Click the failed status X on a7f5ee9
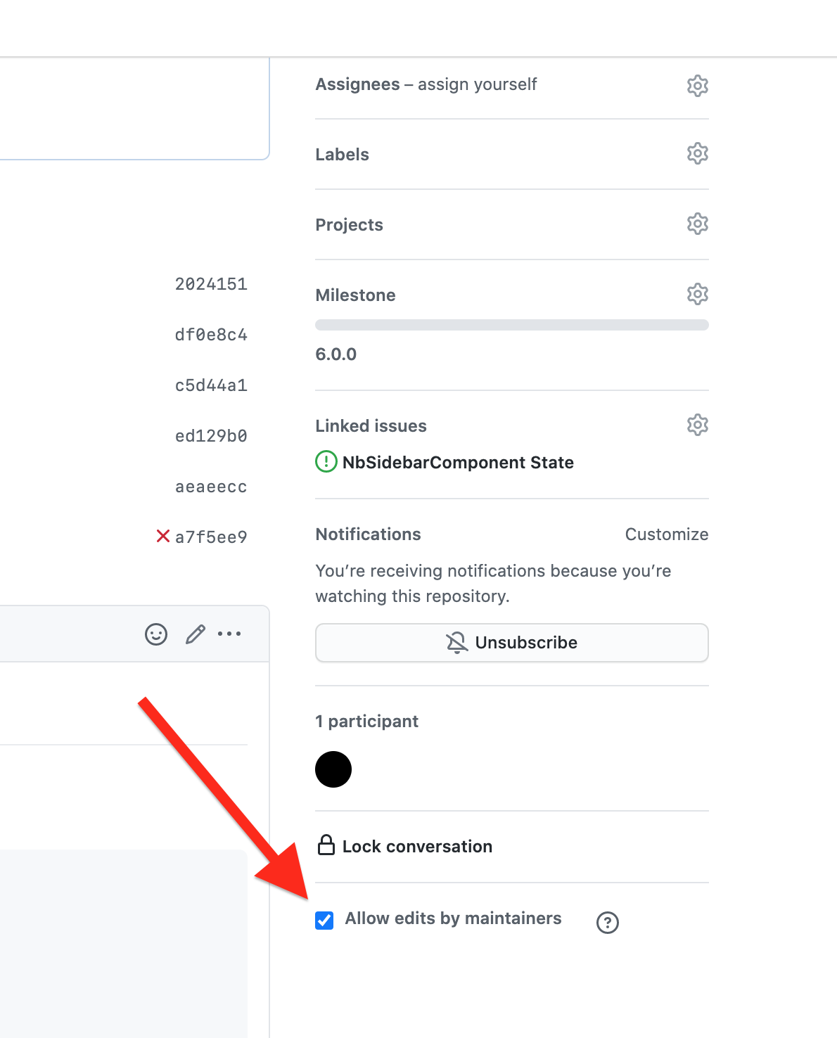Viewport: 837px width, 1038px height. coord(163,537)
